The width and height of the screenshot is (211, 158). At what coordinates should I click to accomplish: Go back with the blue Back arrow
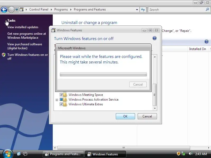pyautogui.click(x=4, y=9)
